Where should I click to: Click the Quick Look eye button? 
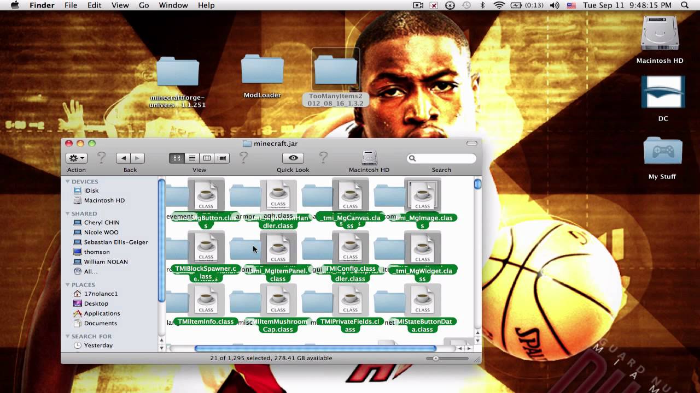click(293, 158)
